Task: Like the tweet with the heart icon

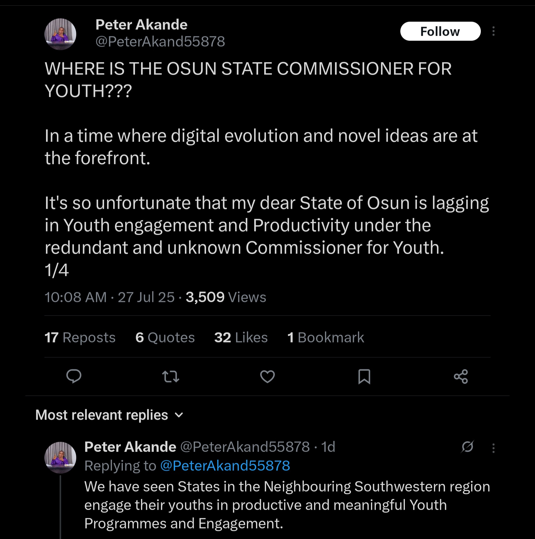Action: point(267,377)
